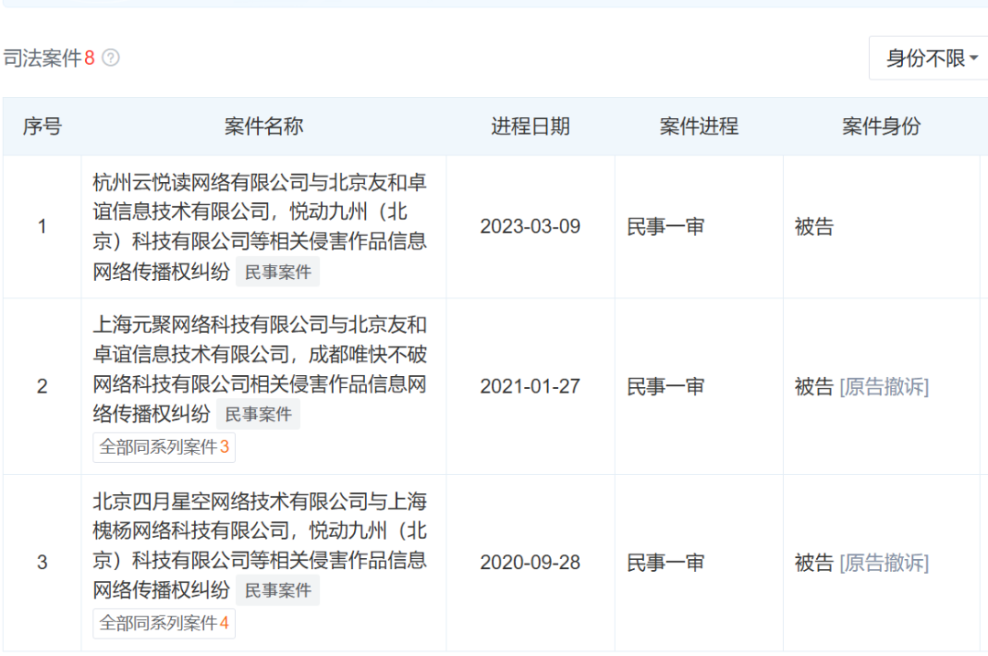Click 民事案件 tag in third row
The width and height of the screenshot is (988, 656).
pos(278,591)
